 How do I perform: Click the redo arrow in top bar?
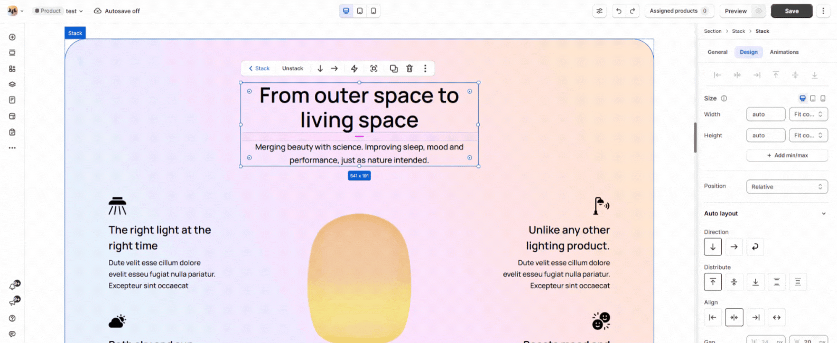click(633, 11)
